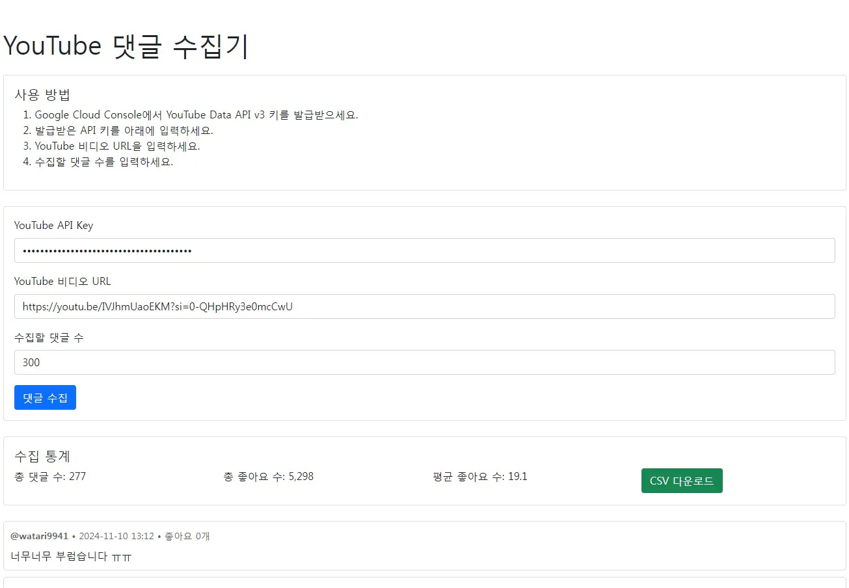Click the comment timestamp 2024-11-10 13:12
The height and width of the screenshot is (588, 849).
116,536
